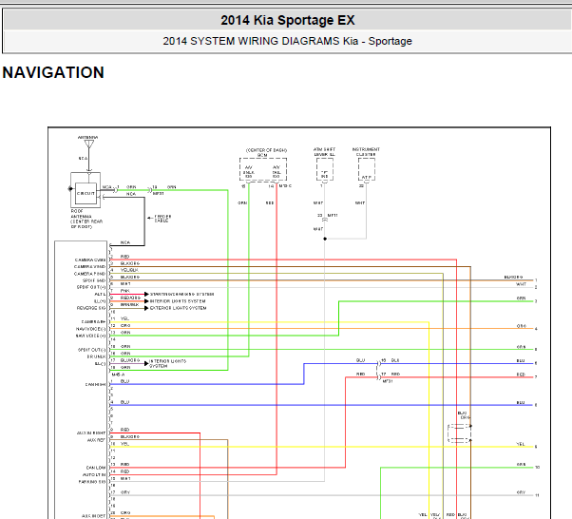
Task: Click the small dashed shield box near BLK/ORG
Action: coord(459,433)
